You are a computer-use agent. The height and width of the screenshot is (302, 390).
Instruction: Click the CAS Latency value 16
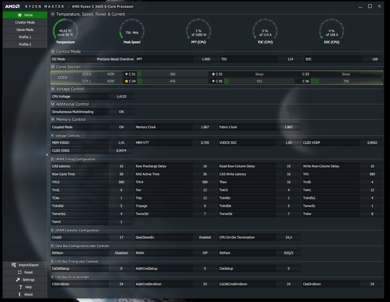click(121, 166)
